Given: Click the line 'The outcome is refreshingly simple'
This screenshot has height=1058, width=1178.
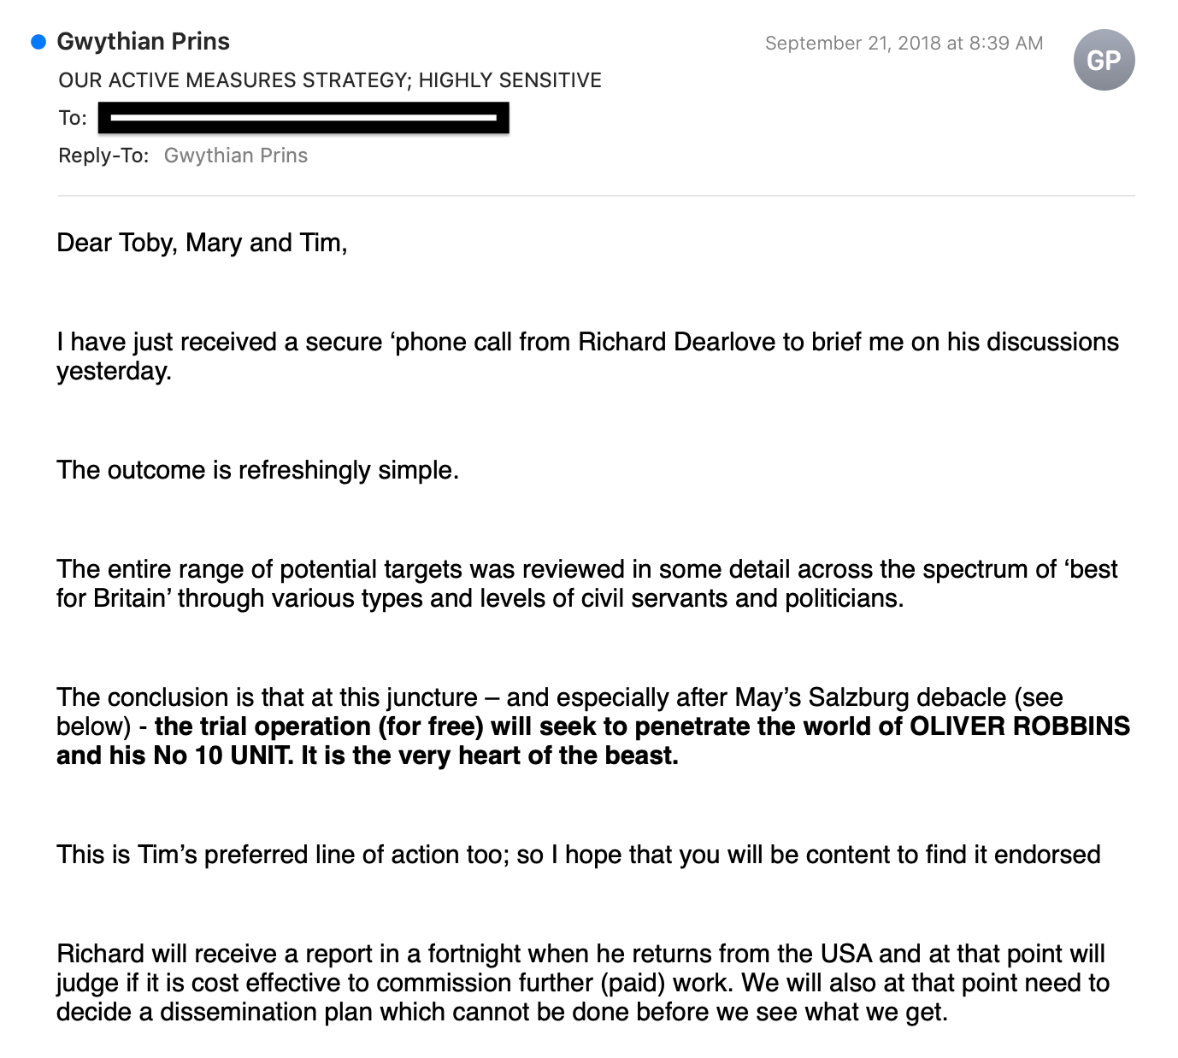Looking at the screenshot, I should tap(257, 471).
